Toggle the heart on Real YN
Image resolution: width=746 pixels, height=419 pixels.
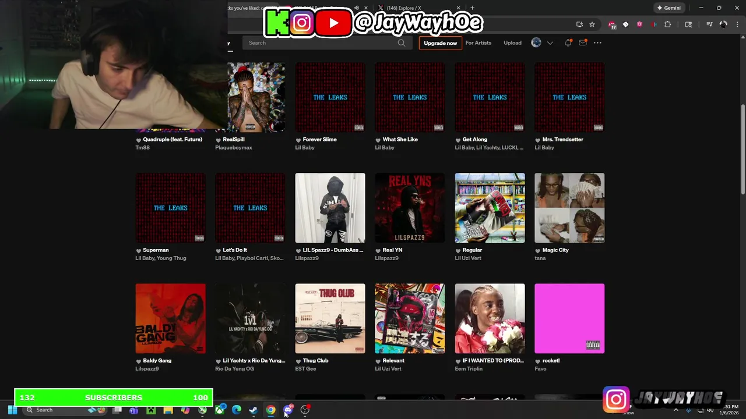(378, 250)
